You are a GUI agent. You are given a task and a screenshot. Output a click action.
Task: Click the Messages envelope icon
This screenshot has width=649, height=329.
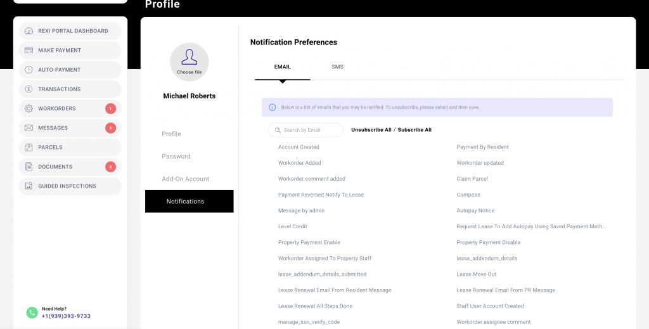pyautogui.click(x=29, y=128)
